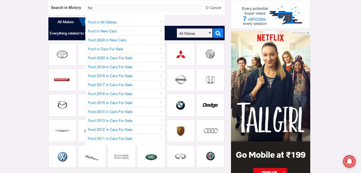Open the Haval brand tile
361x173 pixels.
coord(62,80)
